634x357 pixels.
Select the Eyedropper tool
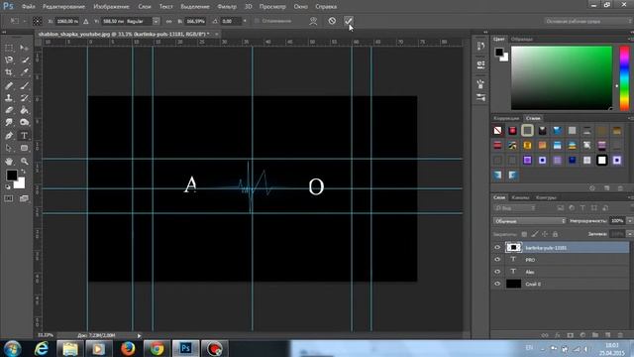coord(24,72)
